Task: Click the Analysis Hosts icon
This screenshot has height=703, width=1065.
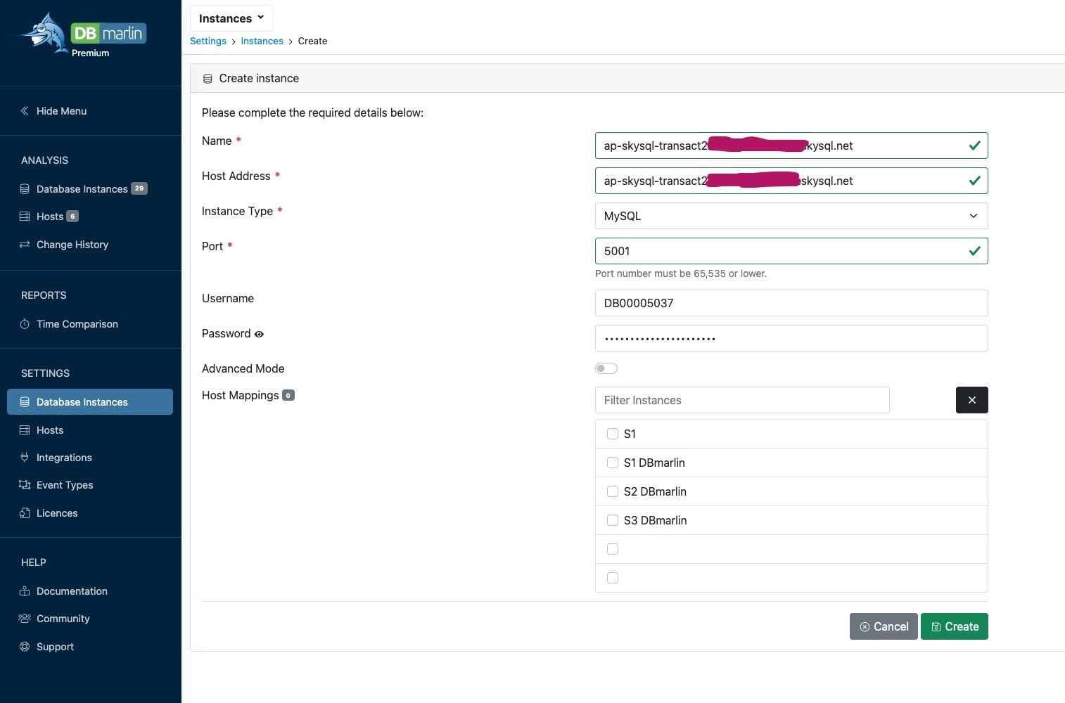Action: click(25, 217)
